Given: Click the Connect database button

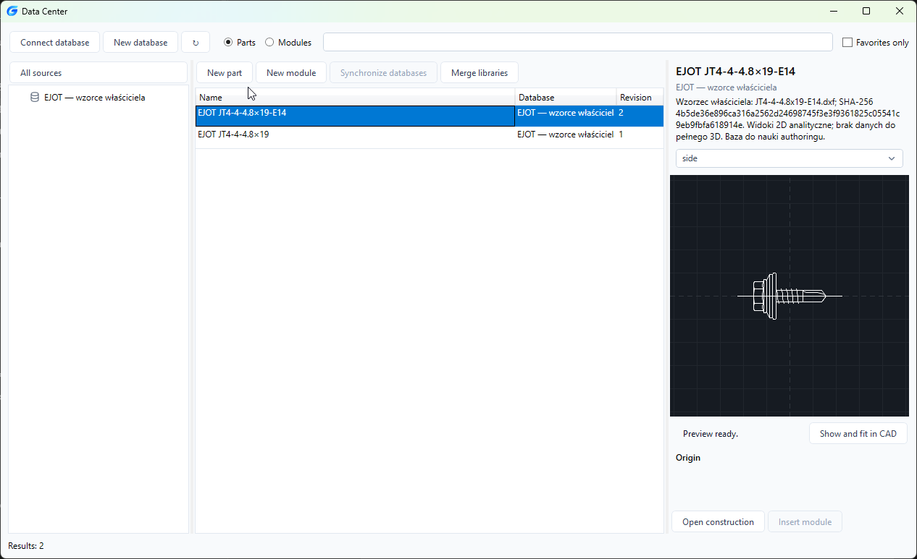Looking at the screenshot, I should (x=55, y=43).
